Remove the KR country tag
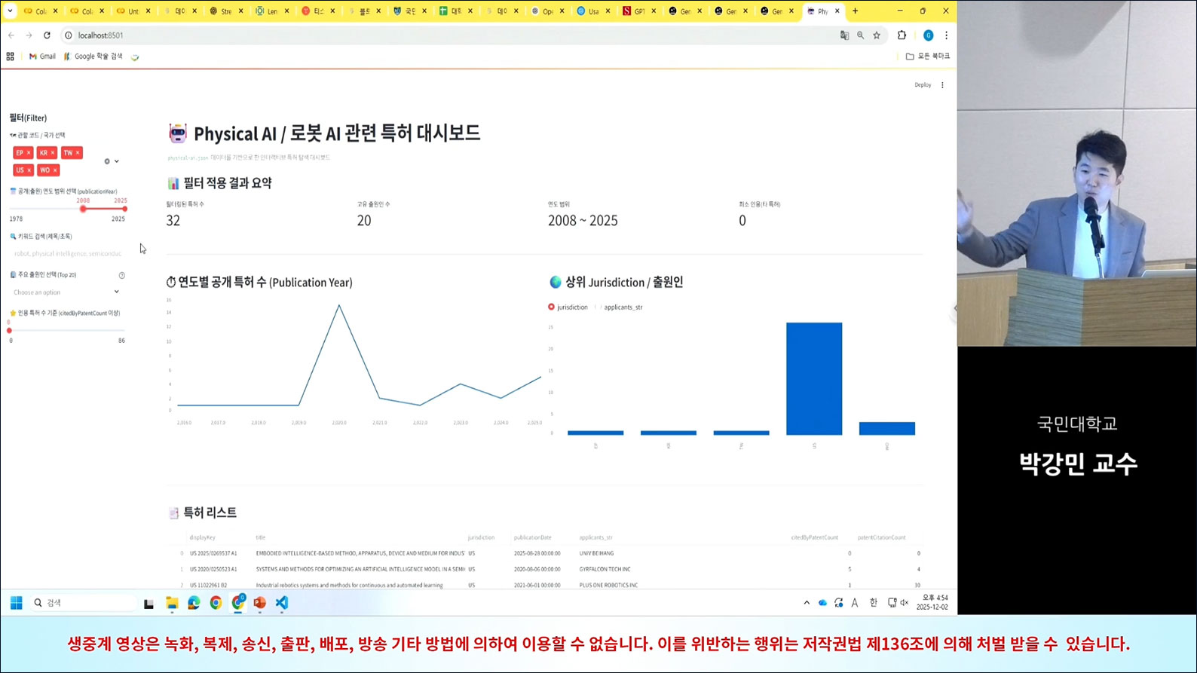 pos(53,153)
